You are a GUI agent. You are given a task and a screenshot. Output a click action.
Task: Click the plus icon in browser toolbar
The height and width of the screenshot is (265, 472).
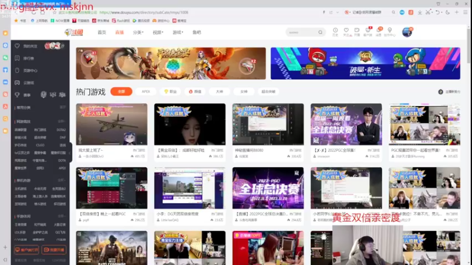[457, 12]
